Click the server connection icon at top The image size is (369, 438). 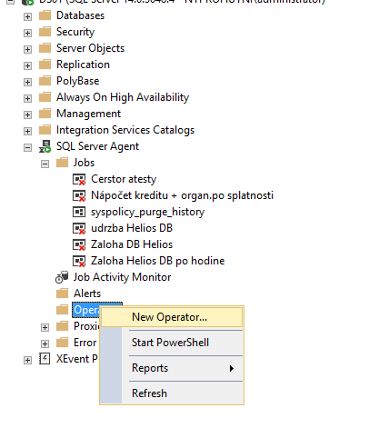(x=27, y=2)
